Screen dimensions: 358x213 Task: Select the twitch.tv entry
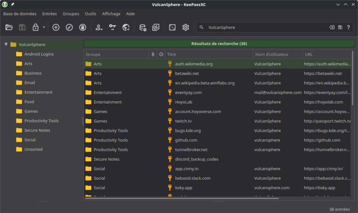pyautogui.click(x=217, y=121)
